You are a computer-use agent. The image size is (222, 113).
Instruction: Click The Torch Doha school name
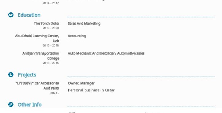pyautogui.click(x=46, y=24)
